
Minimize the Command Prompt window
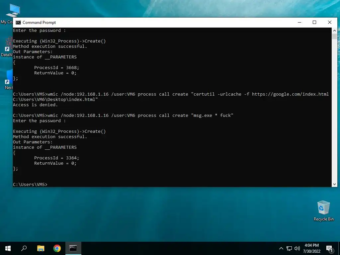coord(299,22)
